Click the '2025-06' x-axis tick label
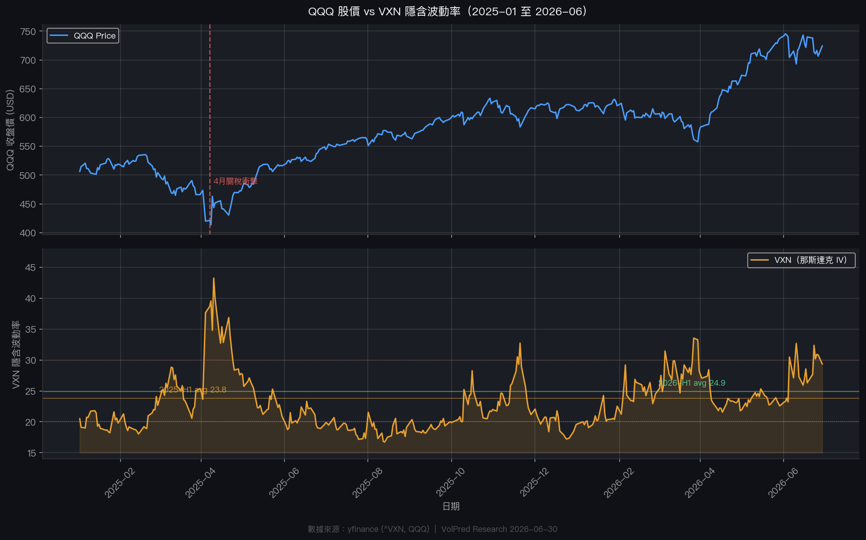Image resolution: width=866 pixels, height=540 pixels. (x=284, y=483)
